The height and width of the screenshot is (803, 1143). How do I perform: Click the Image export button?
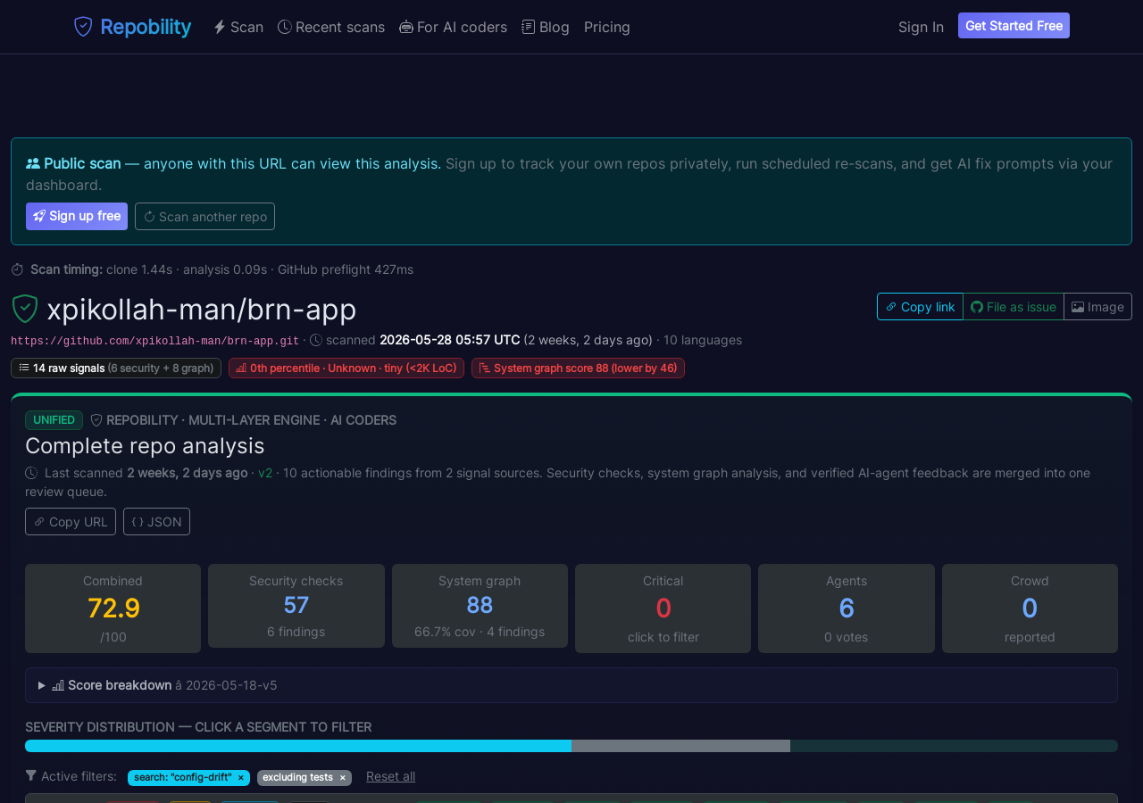[x=1098, y=306]
